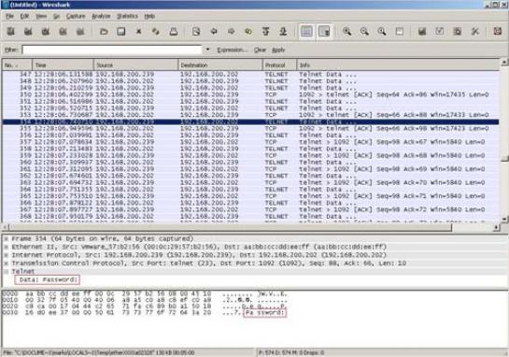Go forward in packet history

[231, 32]
